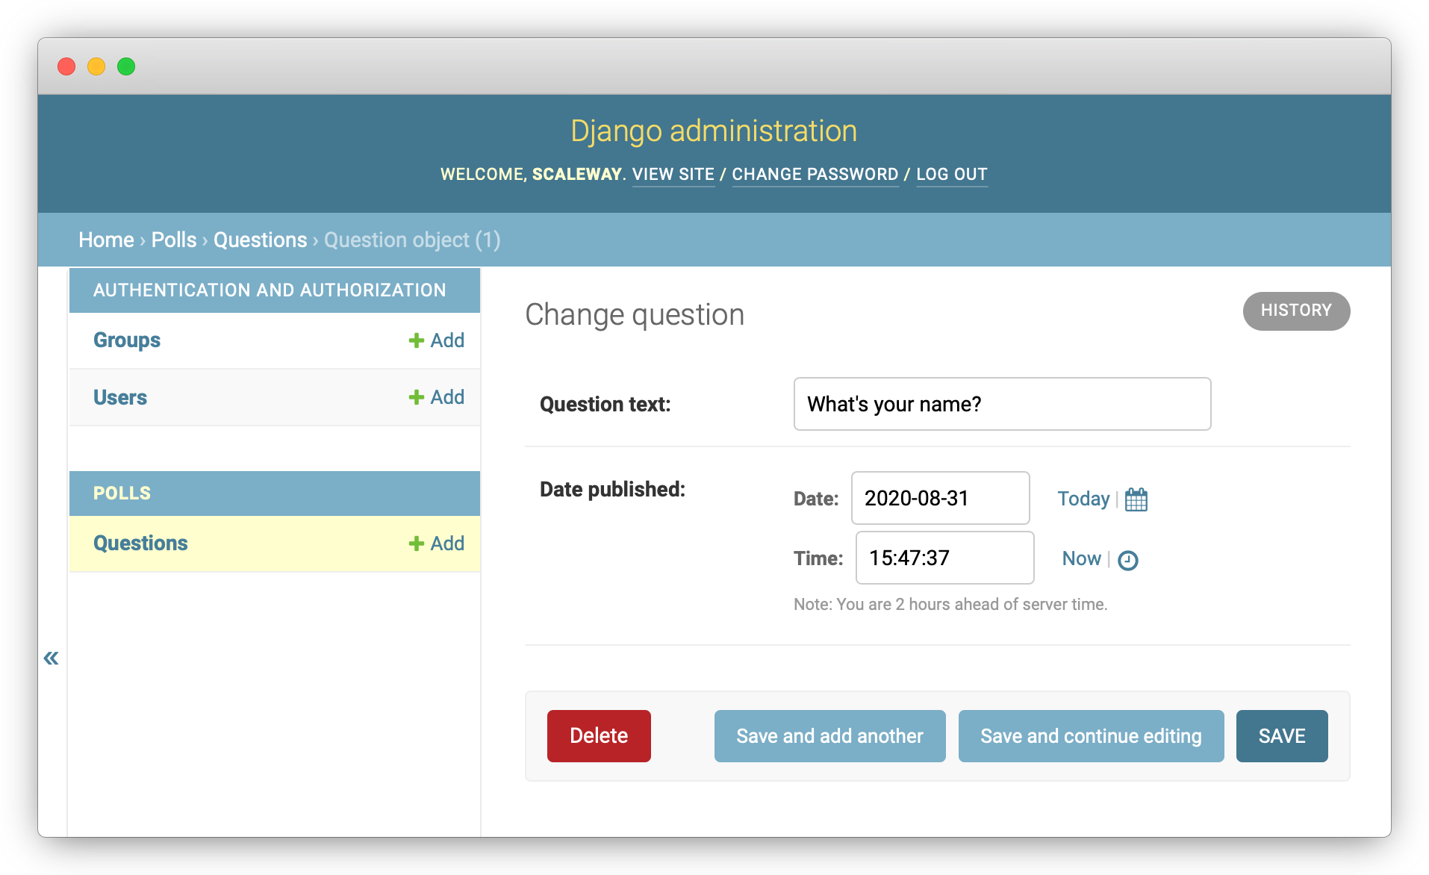The width and height of the screenshot is (1429, 875).
Task: Choose Save and continue editing
Action: (1090, 736)
